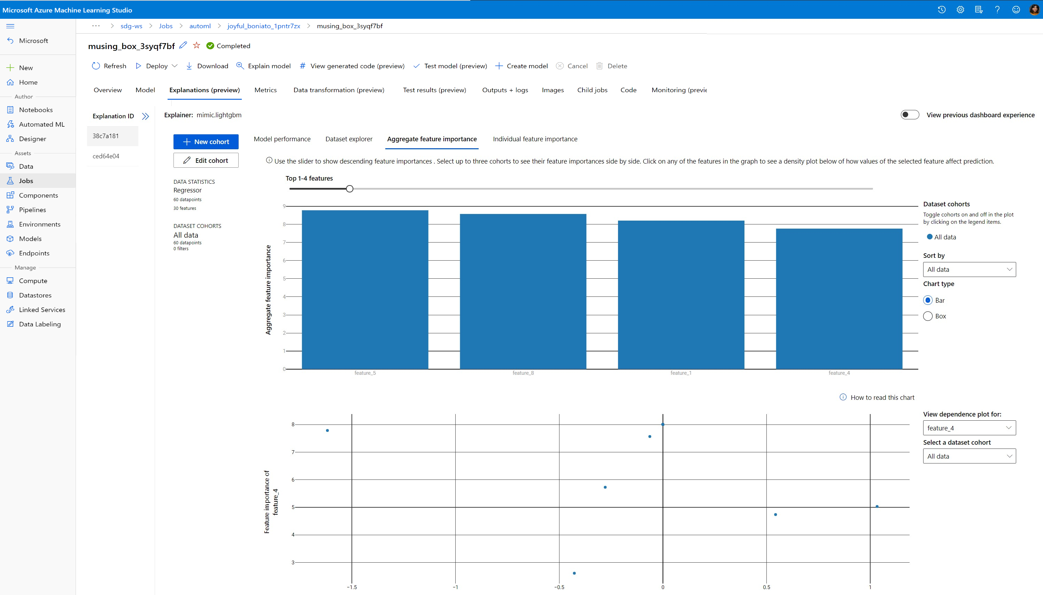
Task: Open recent history clock icon in the top bar
Action: point(942,10)
